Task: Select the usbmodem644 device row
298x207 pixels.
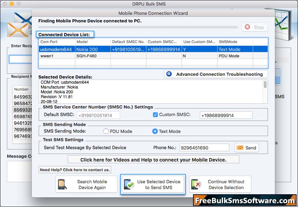Action: tap(153, 49)
